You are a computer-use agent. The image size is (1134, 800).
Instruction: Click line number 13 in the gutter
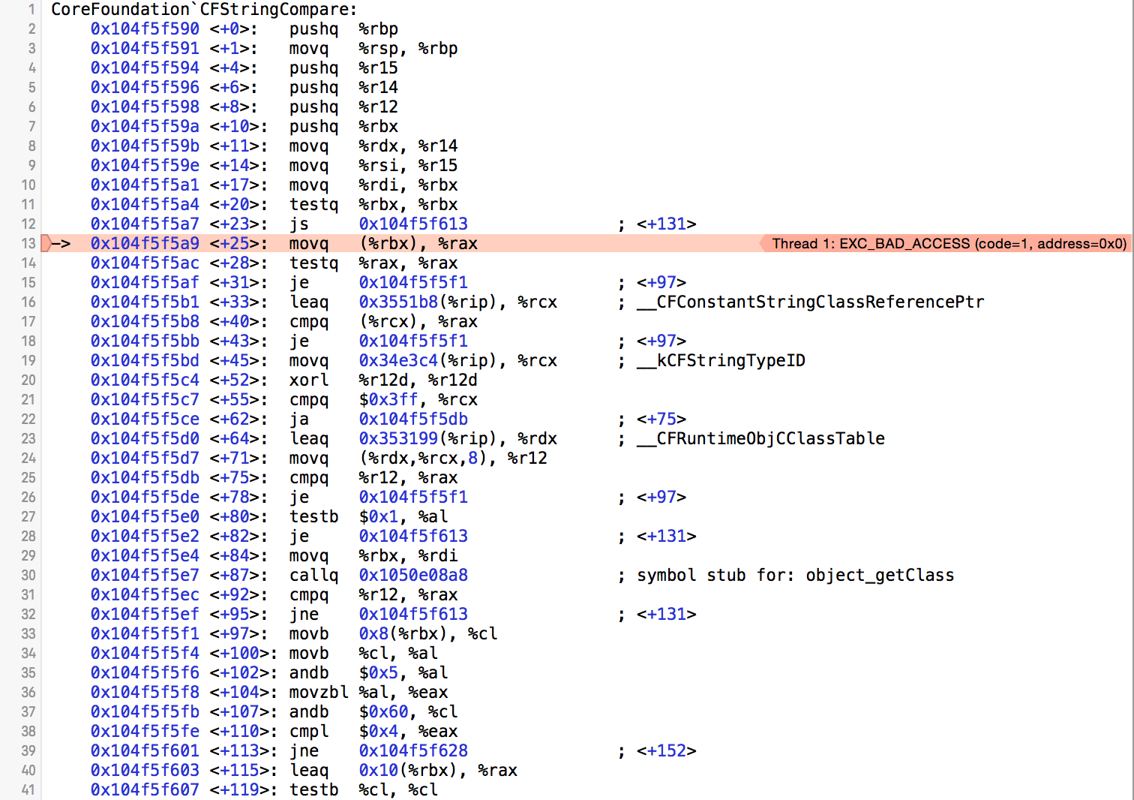pos(28,243)
